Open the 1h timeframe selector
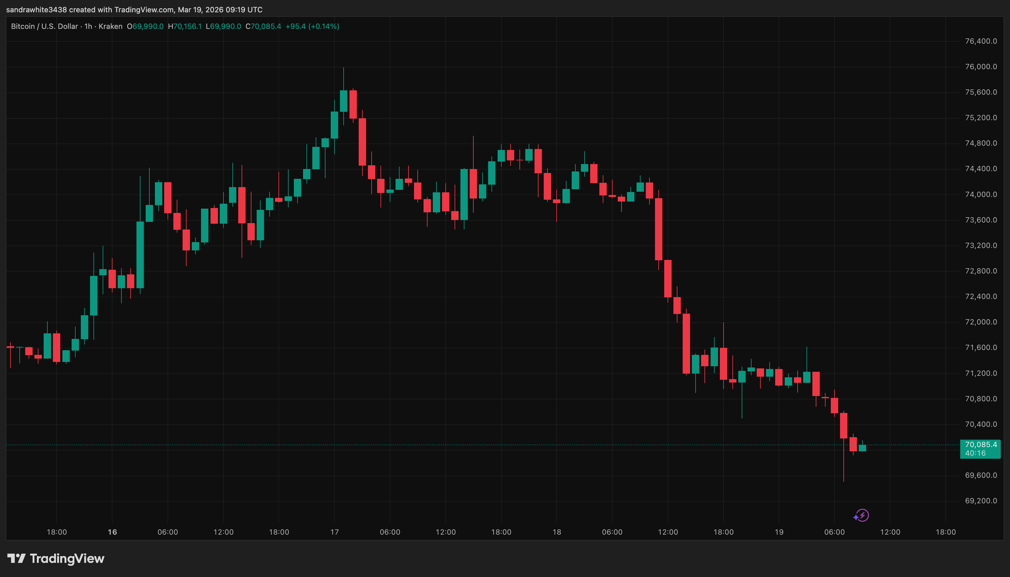 89,26
